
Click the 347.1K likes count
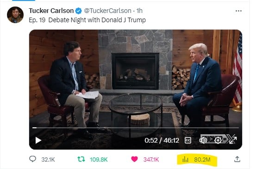coord(151,159)
